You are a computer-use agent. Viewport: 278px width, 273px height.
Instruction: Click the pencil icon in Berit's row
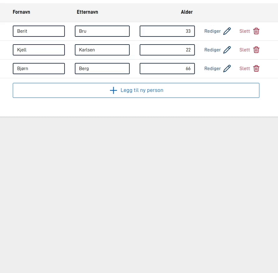227,31
